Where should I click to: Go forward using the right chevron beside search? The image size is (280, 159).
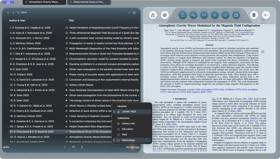(13, 13)
